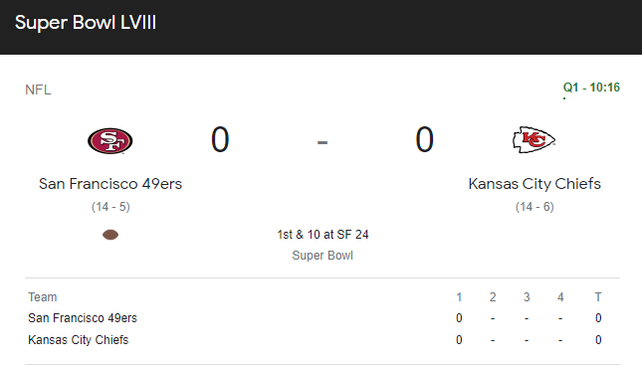
Task: Select the Kansas City Chiefs box score row
Action: click(x=322, y=339)
